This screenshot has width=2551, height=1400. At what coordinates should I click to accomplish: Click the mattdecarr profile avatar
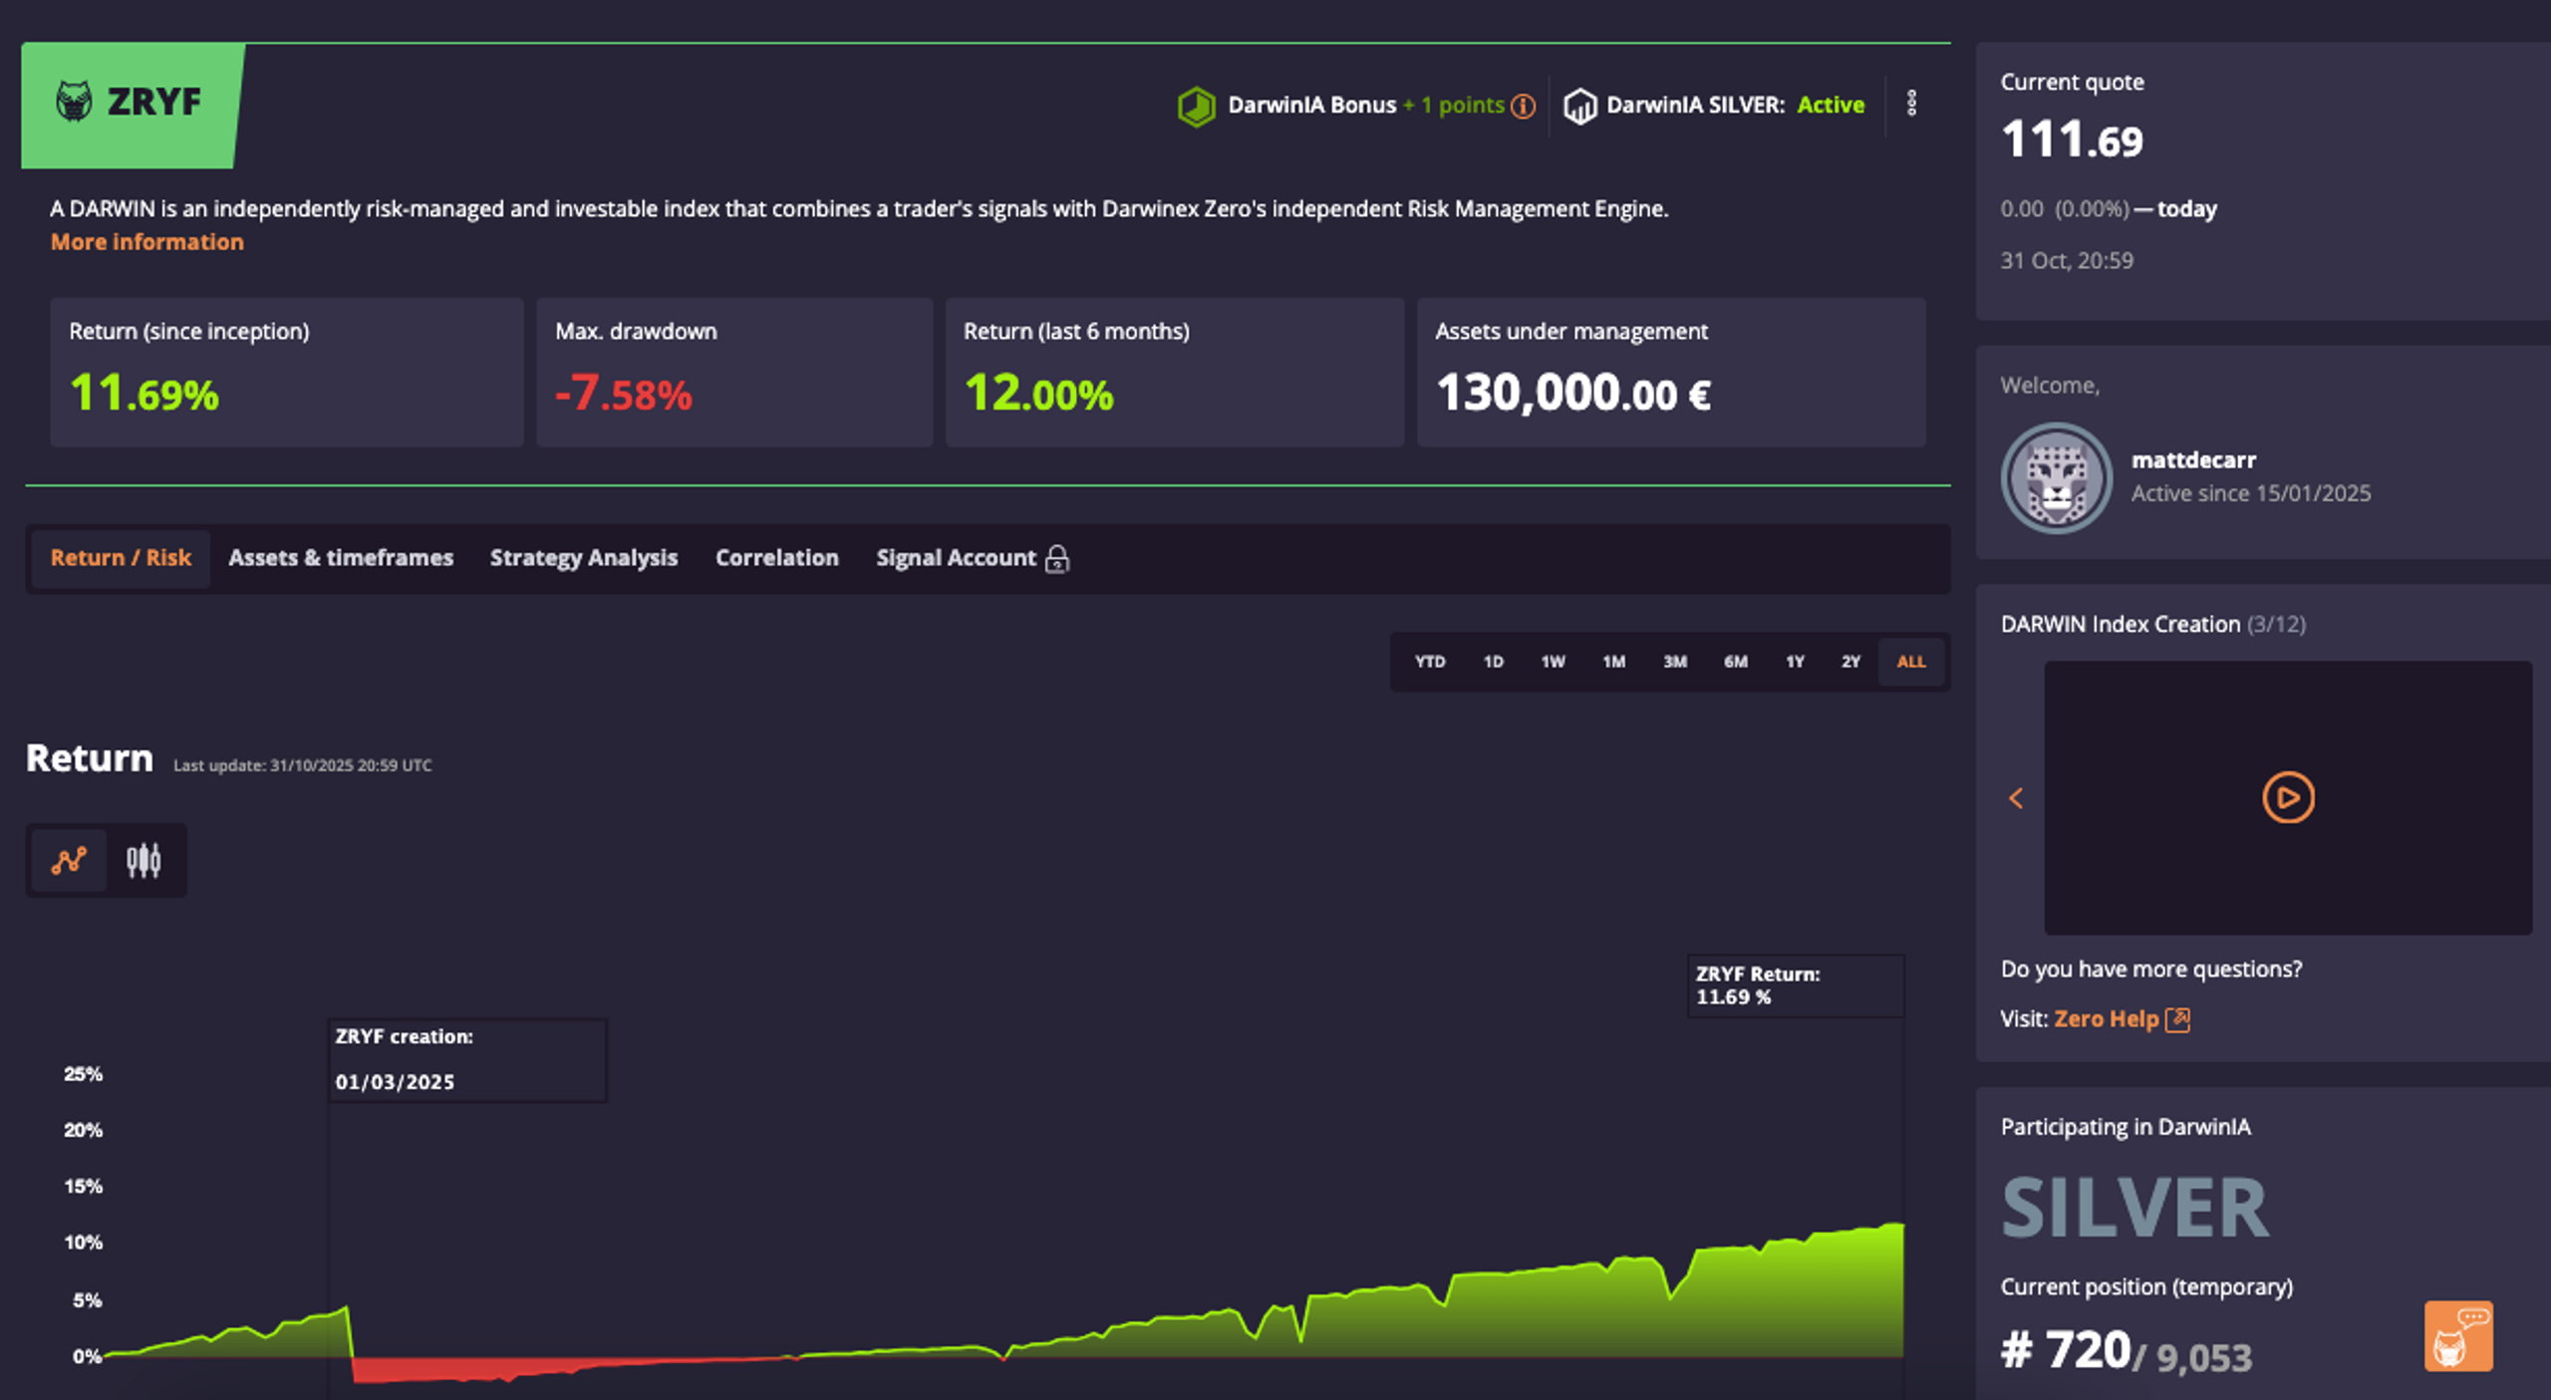click(2056, 478)
